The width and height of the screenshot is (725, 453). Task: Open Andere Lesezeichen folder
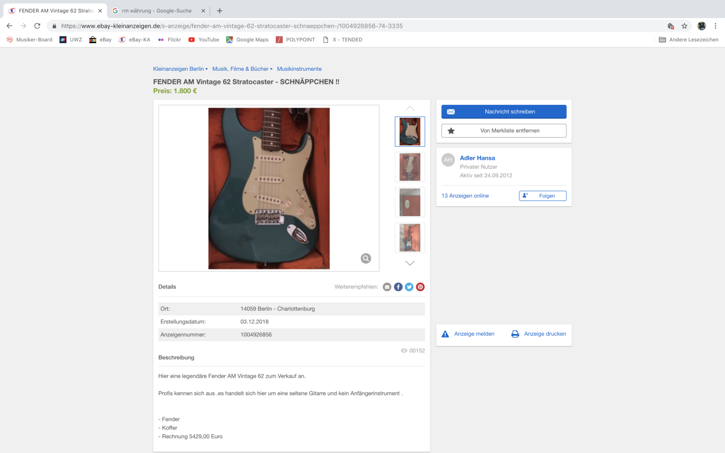[689, 40]
